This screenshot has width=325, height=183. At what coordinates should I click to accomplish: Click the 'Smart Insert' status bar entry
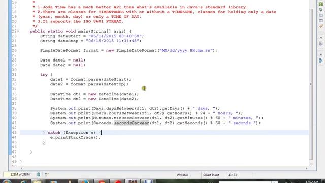211,175
